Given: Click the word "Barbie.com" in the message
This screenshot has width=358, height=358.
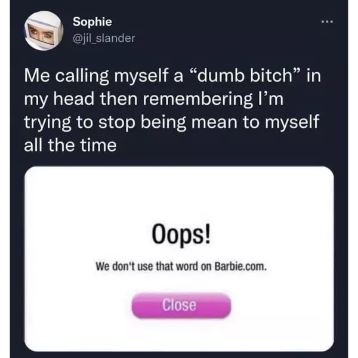Looking at the screenshot, I should pyautogui.click(x=240, y=266).
